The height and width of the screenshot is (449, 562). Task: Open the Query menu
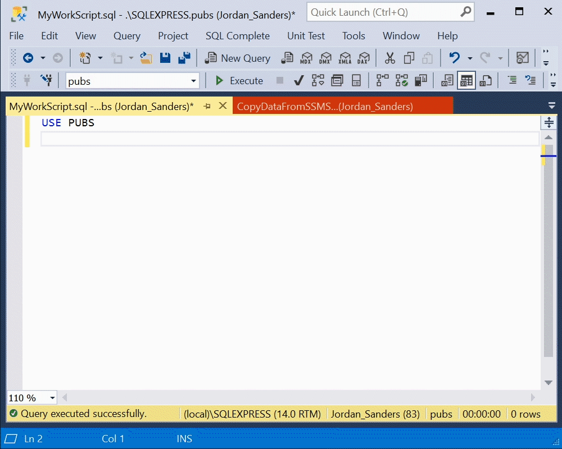pos(127,36)
